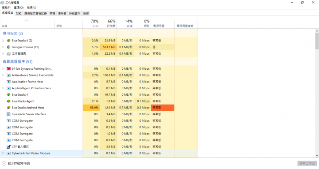Viewport: 319px width, 169px height.
Task: Switch to the 詳細資料 tab
Action: (75, 13)
